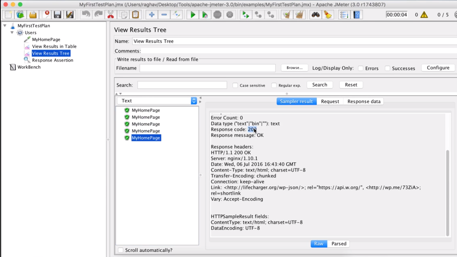Viewport: 457px width, 257px height.
Task: Switch to the Response data tab
Action: [x=364, y=101]
